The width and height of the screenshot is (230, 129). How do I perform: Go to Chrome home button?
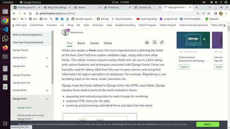[30, 14]
